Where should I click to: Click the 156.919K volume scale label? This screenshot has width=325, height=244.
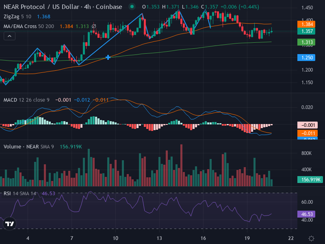[310, 179]
